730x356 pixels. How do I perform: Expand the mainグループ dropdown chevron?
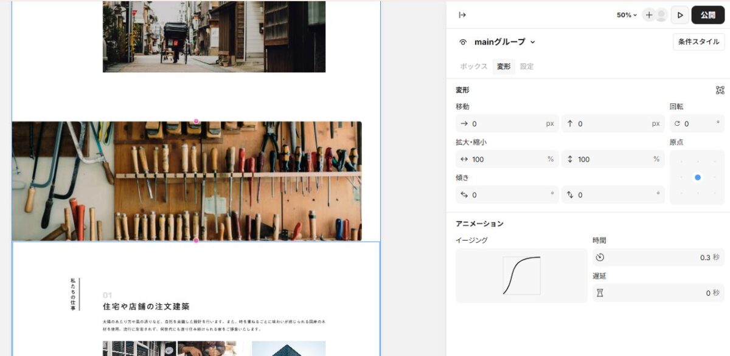pos(534,42)
